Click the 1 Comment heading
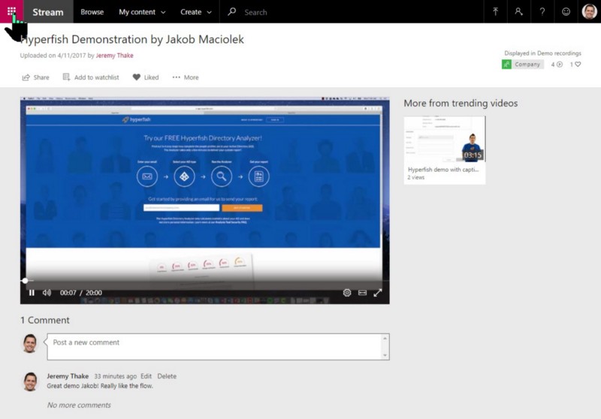This screenshot has width=601, height=419. pos(45,320)
